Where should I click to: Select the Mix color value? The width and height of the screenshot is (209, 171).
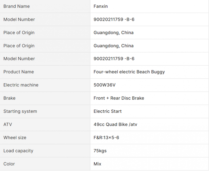click(x=97, y=164)
